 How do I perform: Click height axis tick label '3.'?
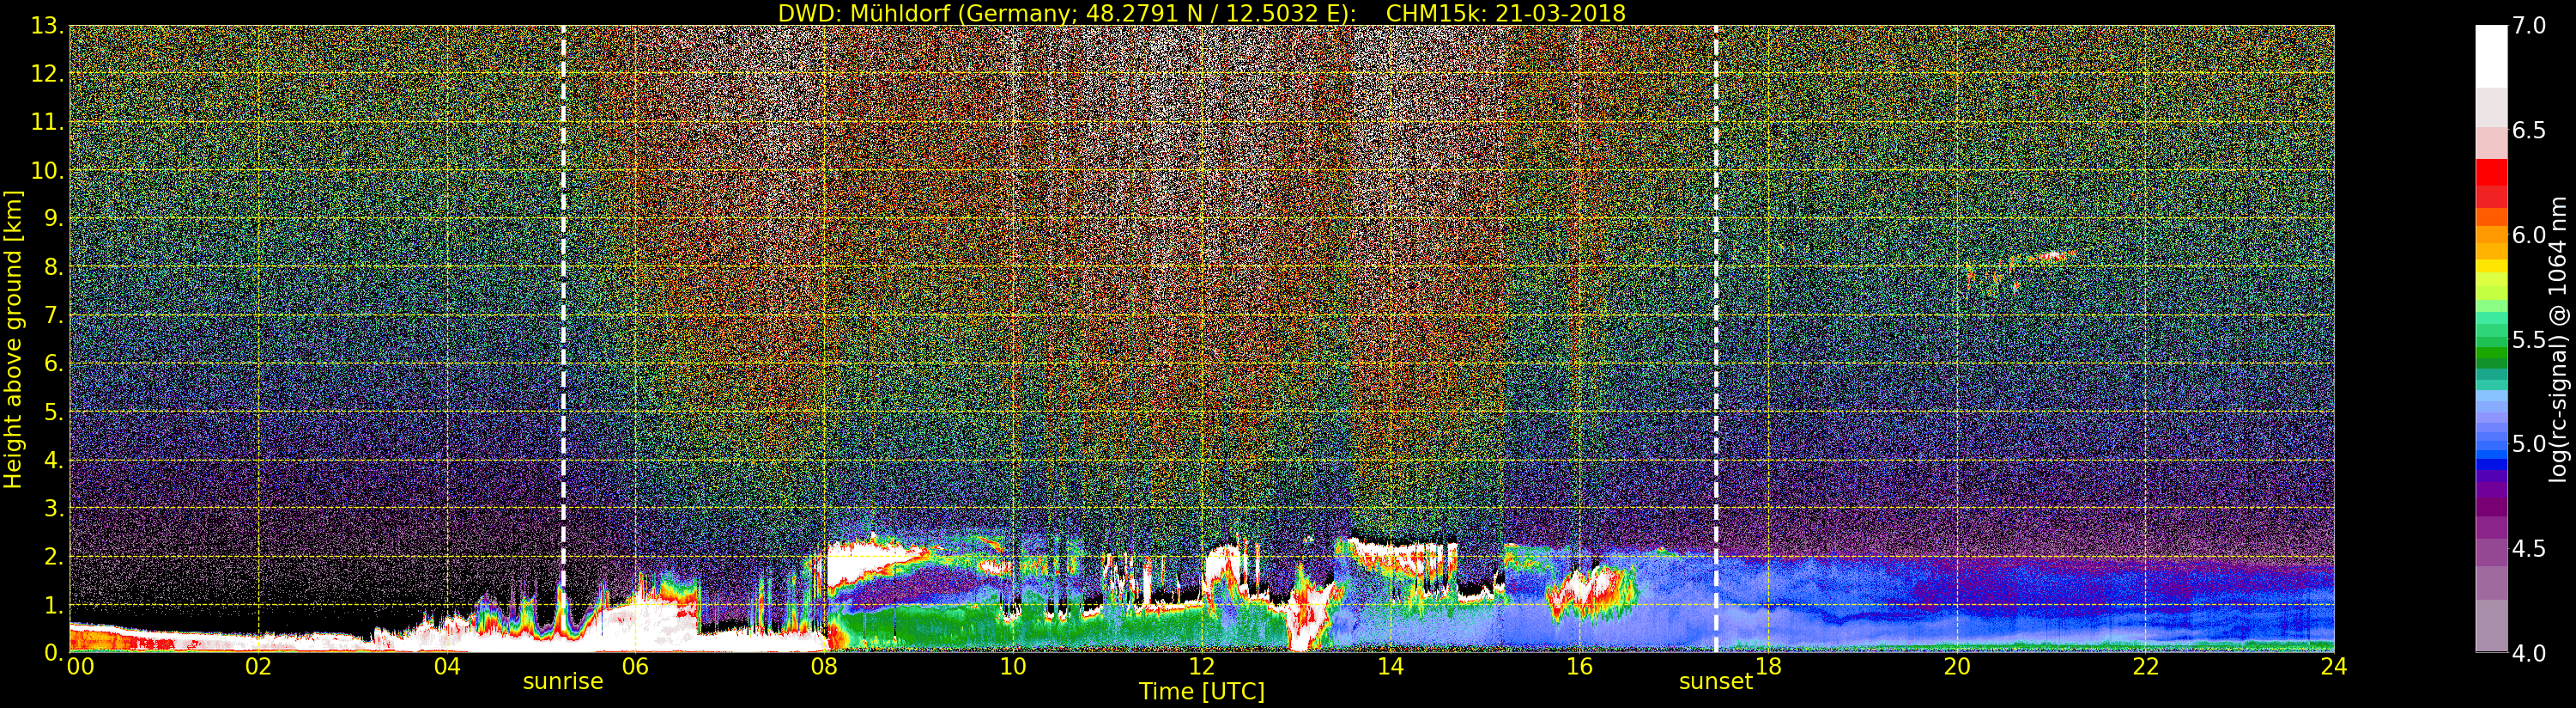(54, 508)
